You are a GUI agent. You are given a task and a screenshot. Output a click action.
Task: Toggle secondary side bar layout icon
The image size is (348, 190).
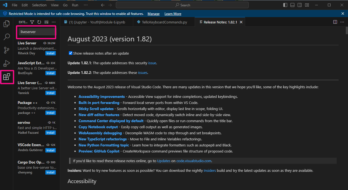point(300,5)
